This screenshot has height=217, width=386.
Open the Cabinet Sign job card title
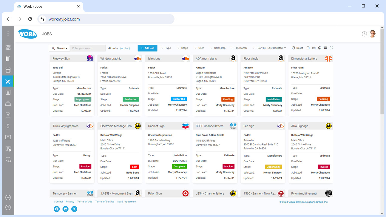[x=156, y=126]
